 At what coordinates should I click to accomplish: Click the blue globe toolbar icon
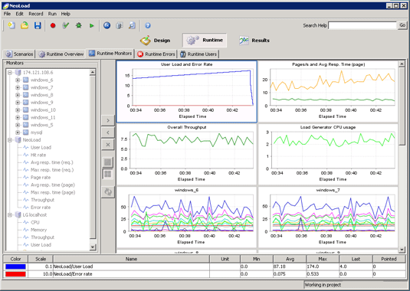point(107,25)
